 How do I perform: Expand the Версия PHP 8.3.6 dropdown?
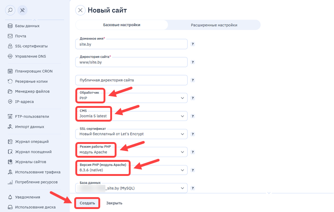pyautogui.click(x=131, y=170)
